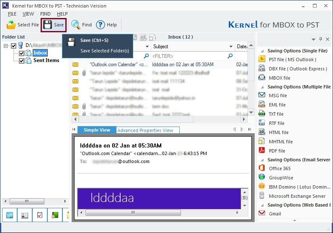Close the saving options side pane
Viewport: 333px width, 233px height.
[328, 39]
